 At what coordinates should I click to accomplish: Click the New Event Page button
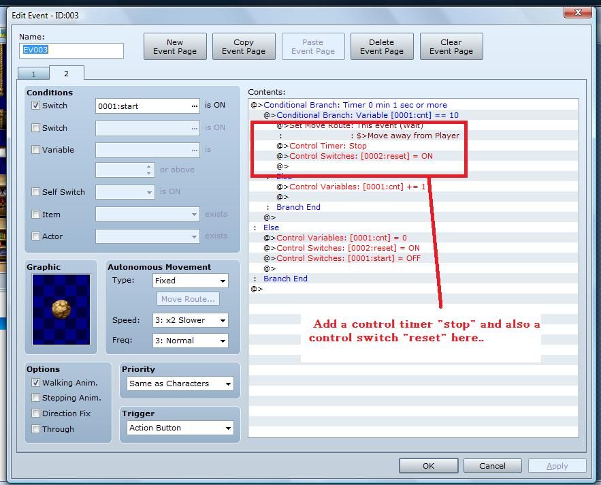175,46
